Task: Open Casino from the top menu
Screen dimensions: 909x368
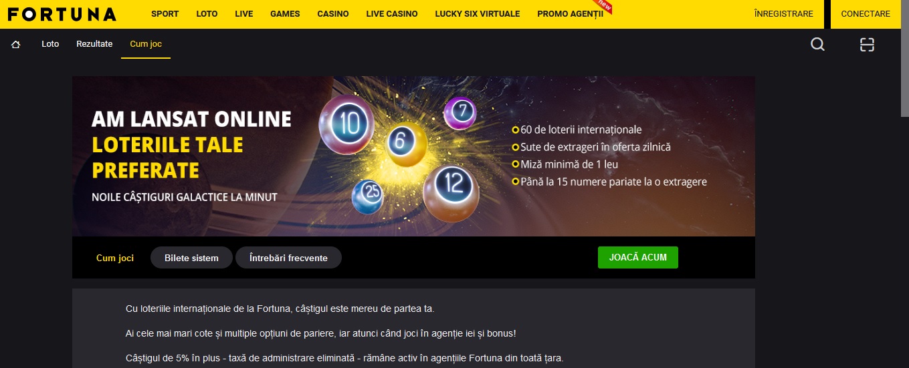Action: tap(333, 14)
